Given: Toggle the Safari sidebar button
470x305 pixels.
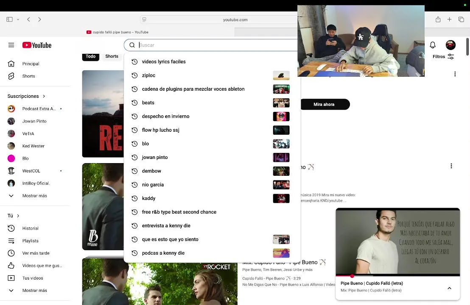Looking at the screenshot, I should tap(10, 19).
